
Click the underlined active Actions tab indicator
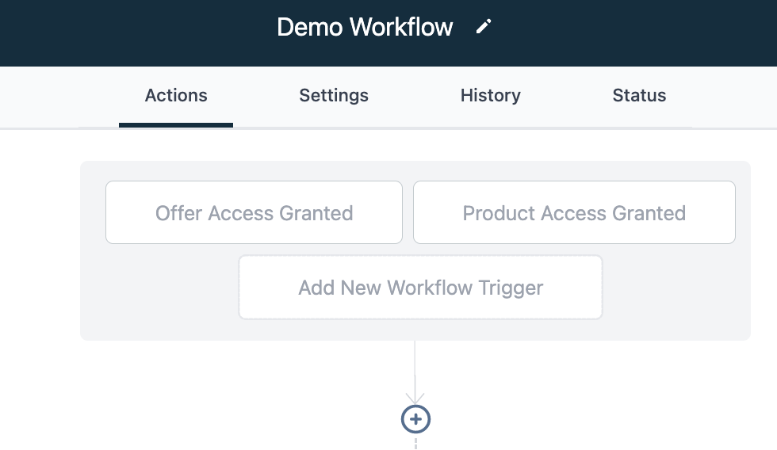point(176,124)
